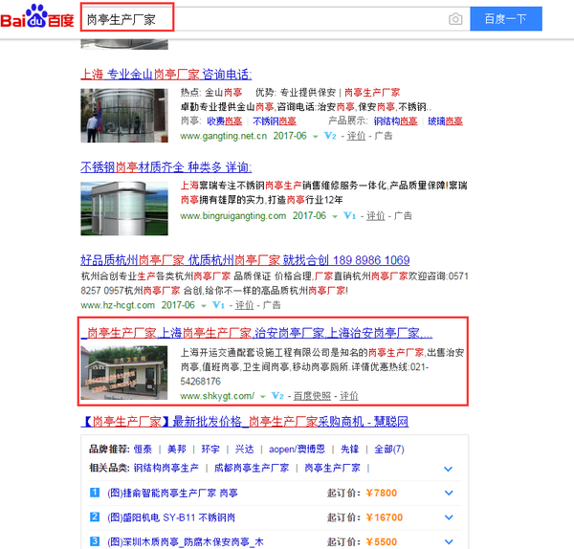
Task: Open related category 成都岗亭生产厂家
Action: [252, 468]
